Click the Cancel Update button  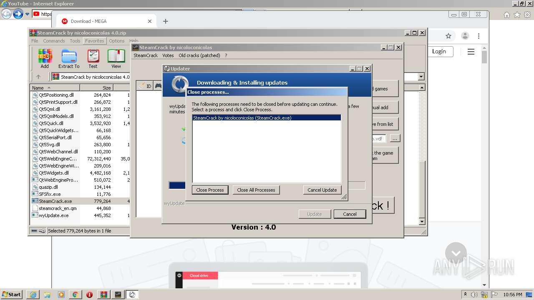(x=322, y=190)
